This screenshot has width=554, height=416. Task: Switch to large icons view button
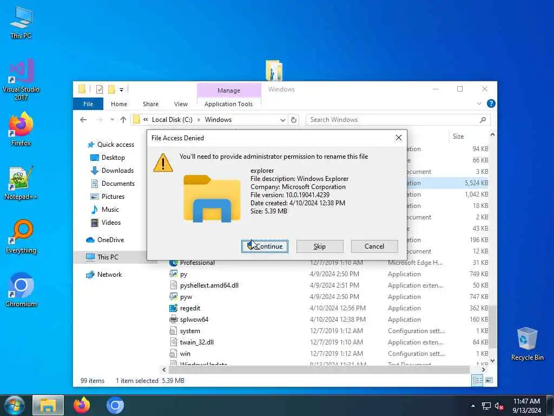coord(489,380)
